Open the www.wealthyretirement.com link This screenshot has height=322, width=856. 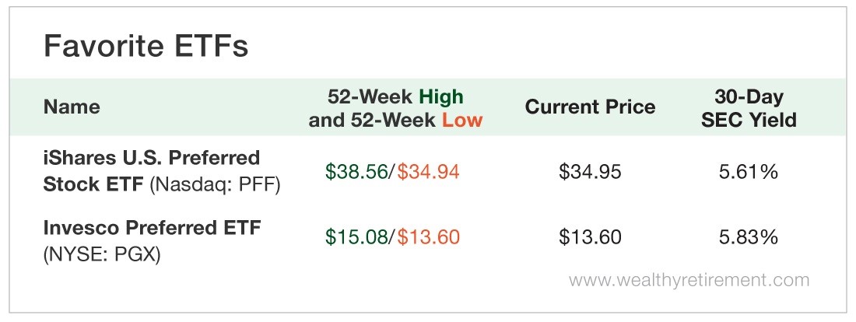pos(689,281)
